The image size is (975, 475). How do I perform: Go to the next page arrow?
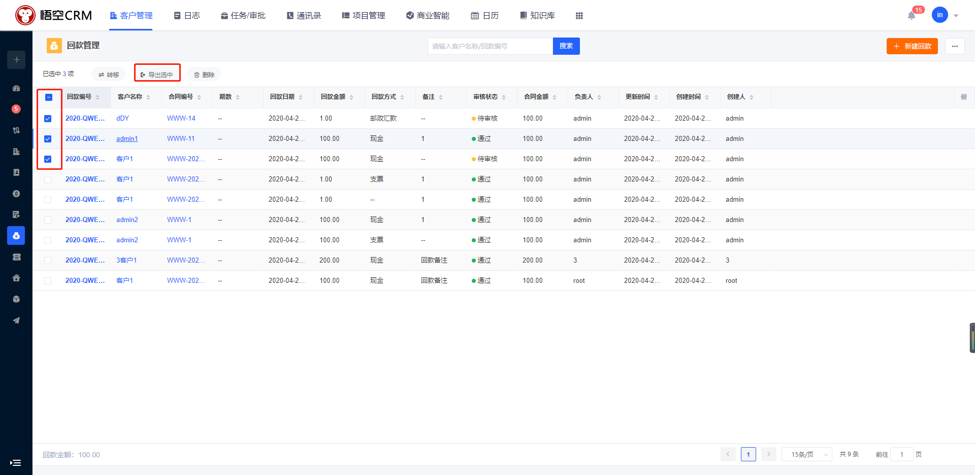769,454
